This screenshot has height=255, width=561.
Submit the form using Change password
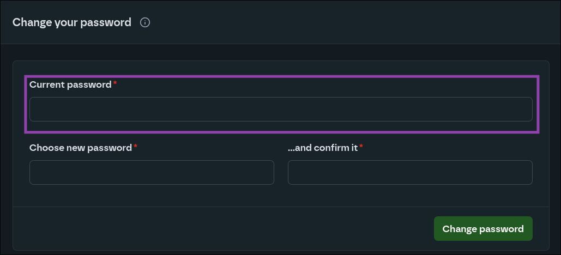coord(482,229)
